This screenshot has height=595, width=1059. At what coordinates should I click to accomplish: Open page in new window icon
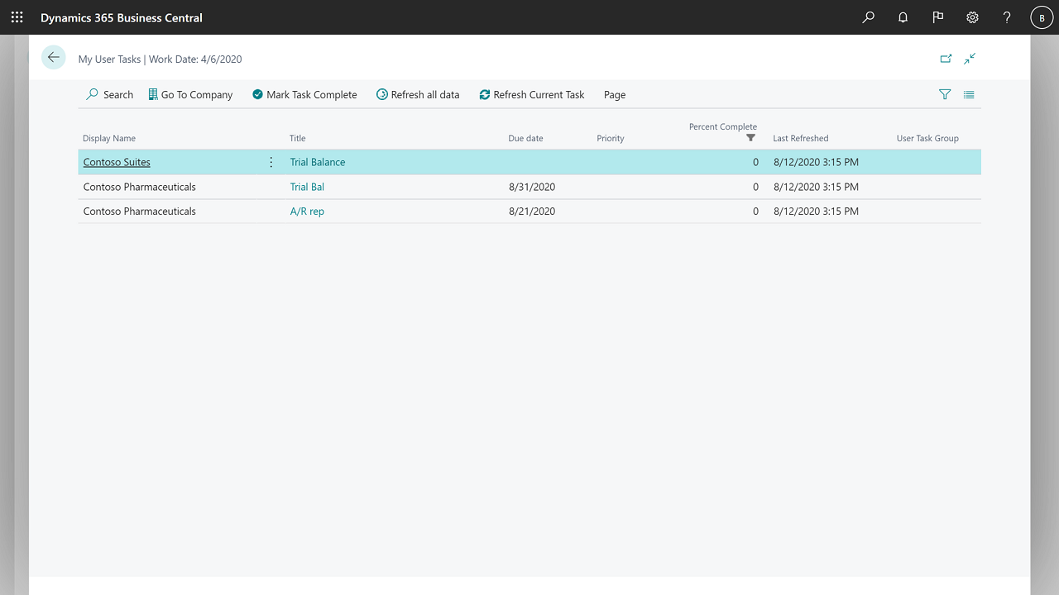946,59
